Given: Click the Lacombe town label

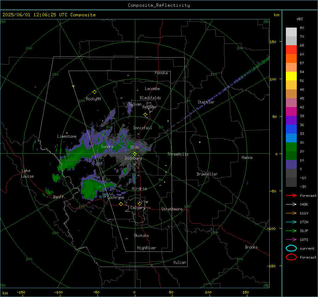Looking at the screenshot, I should 152,89.
